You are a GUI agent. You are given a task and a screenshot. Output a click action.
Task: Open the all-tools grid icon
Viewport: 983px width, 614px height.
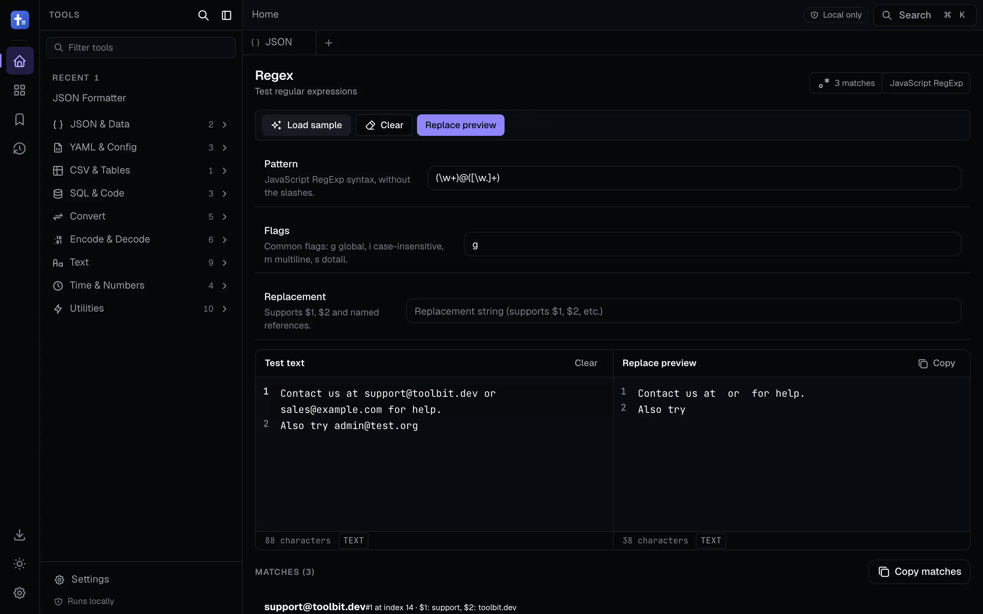pos(20,90)
